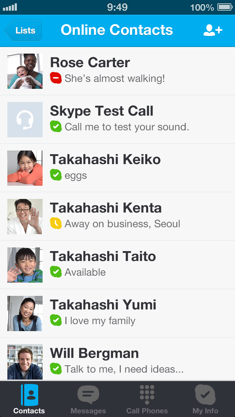Tap the My Info Skype icon

tap(205, 395)
